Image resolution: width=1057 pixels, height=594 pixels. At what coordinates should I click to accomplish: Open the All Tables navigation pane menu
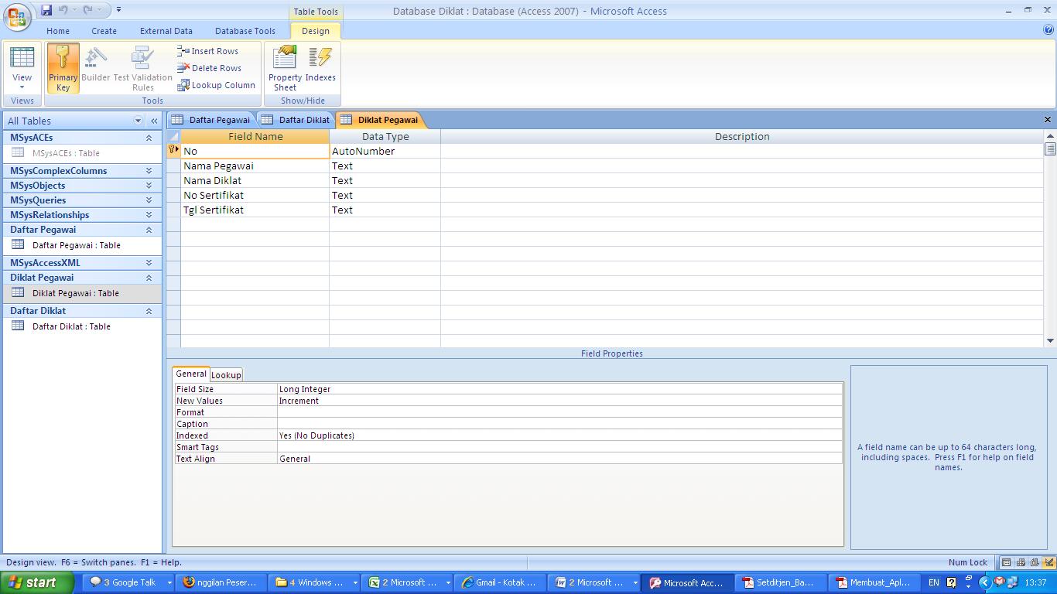138,121
